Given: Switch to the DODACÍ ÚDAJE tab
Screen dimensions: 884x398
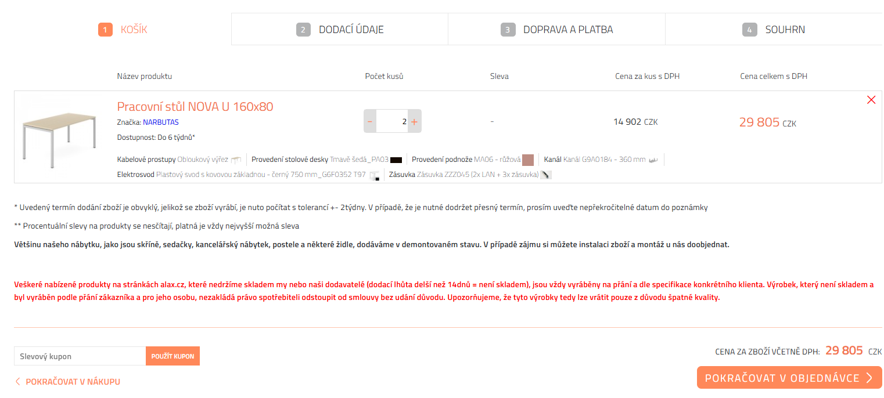Looking at the screenshot, I should 339,28.
